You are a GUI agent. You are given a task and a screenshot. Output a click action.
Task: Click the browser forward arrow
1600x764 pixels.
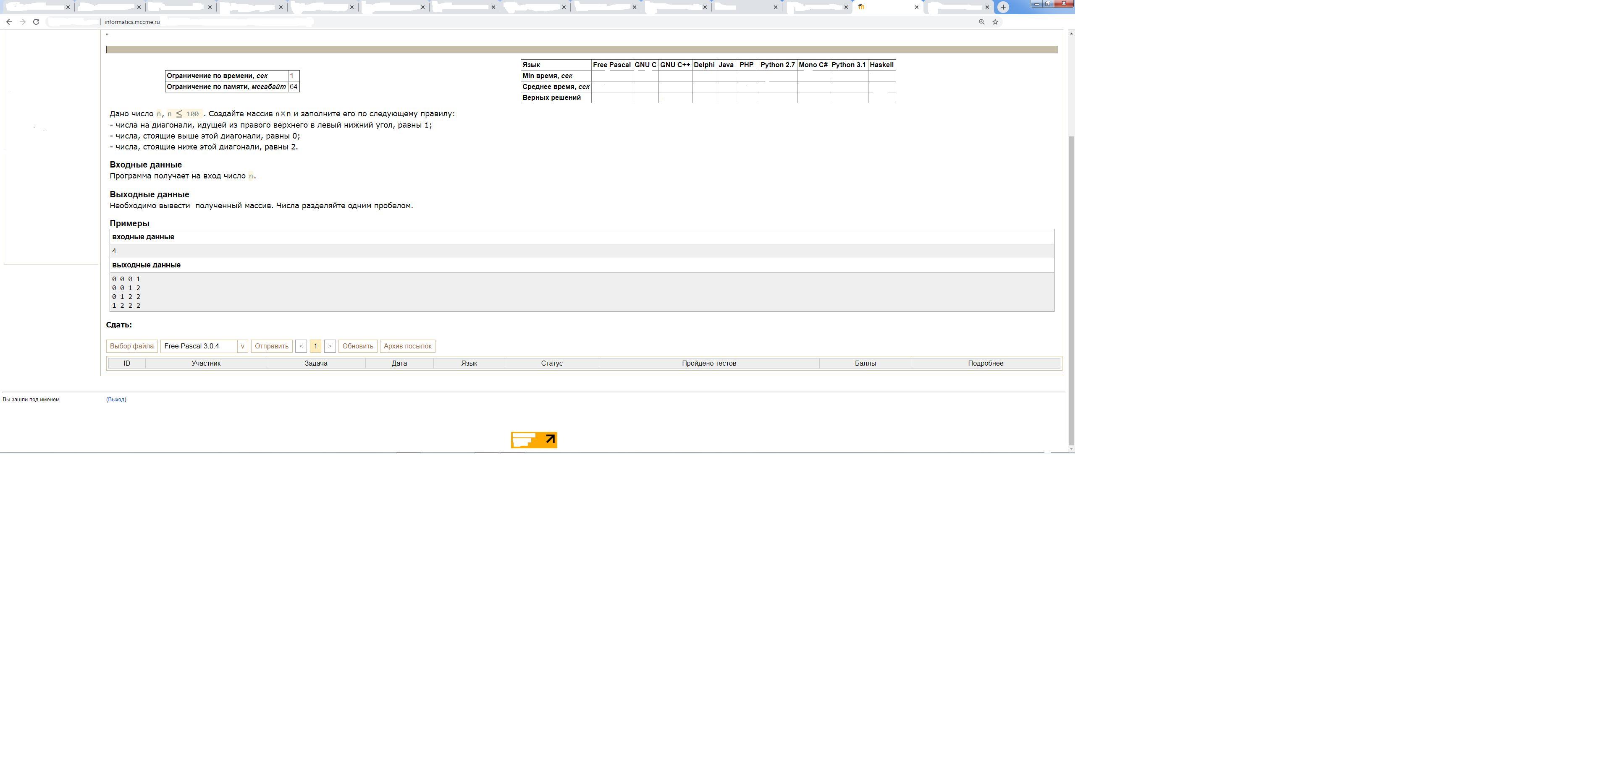click(22, 22)
